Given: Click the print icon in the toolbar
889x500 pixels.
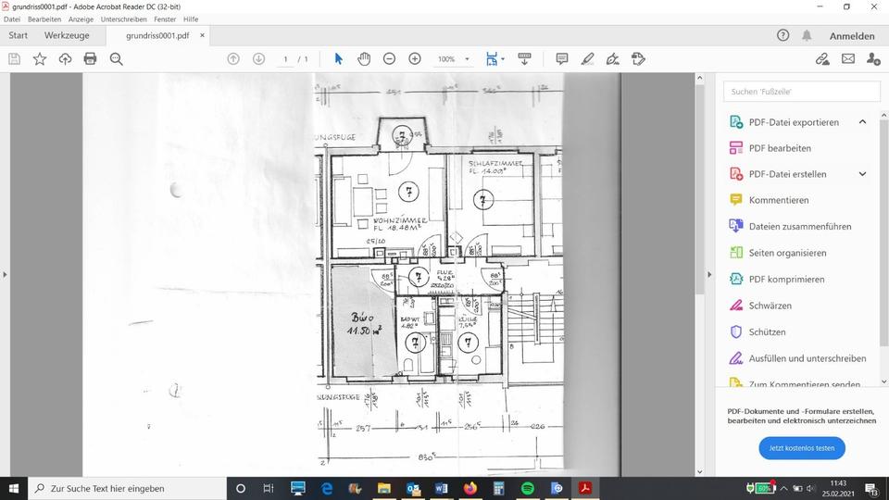Looking at the screenshot, I should pos(90,59).
